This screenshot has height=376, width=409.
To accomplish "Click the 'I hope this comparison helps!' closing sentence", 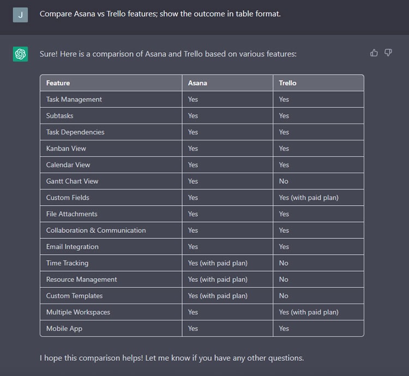I will [172, 358].
